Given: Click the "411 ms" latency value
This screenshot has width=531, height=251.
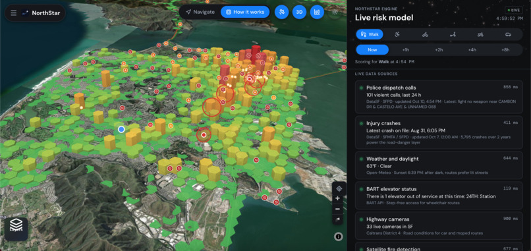Looking at the screenshot, I should click(x=511, y=123).
